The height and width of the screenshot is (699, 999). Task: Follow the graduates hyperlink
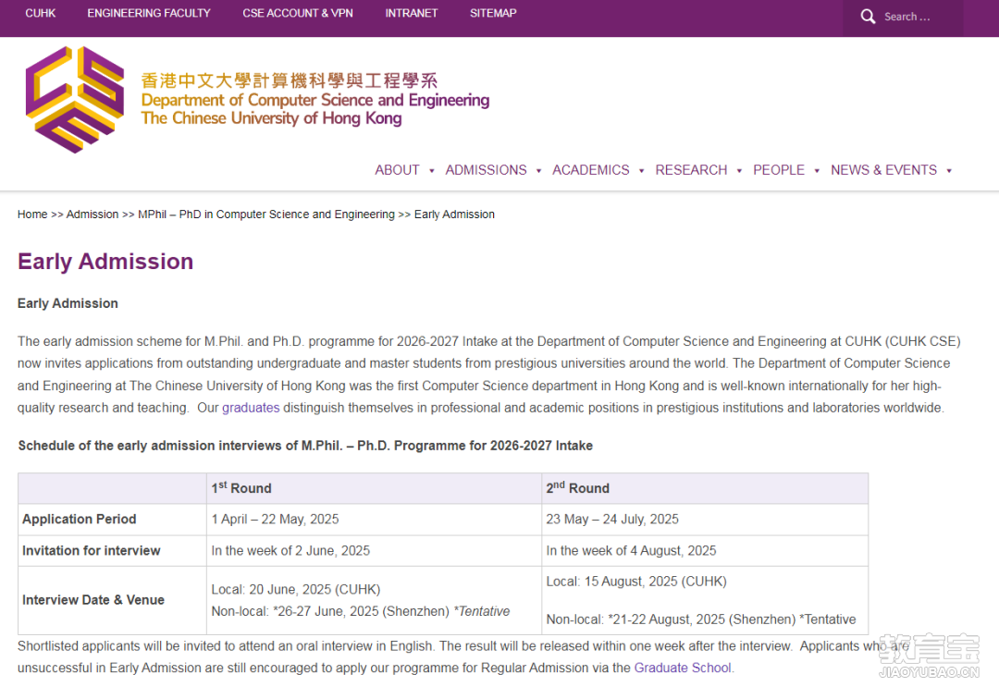(251, 408)
